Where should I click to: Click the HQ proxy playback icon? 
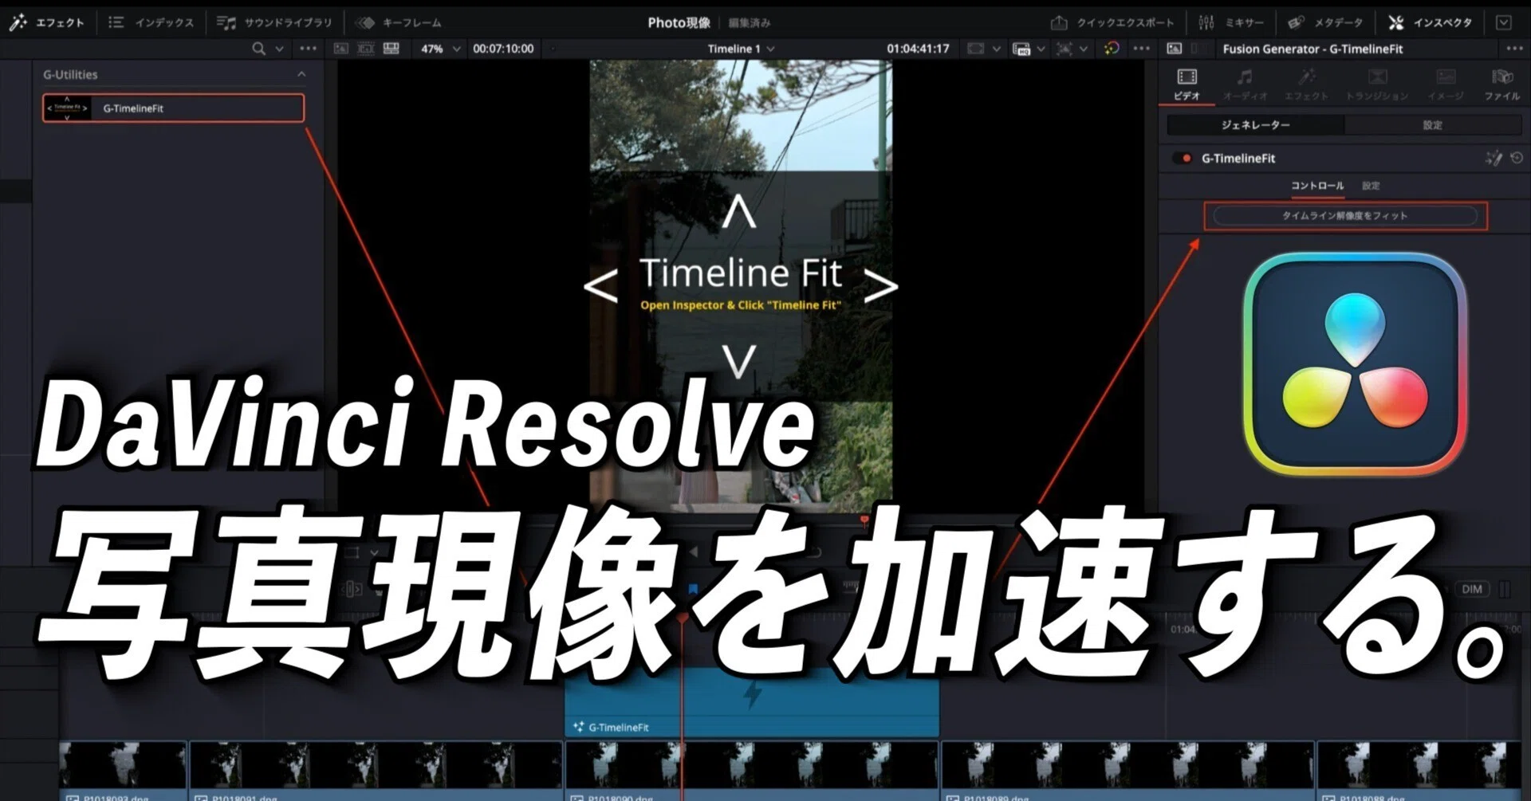(x=1021, y=49)
